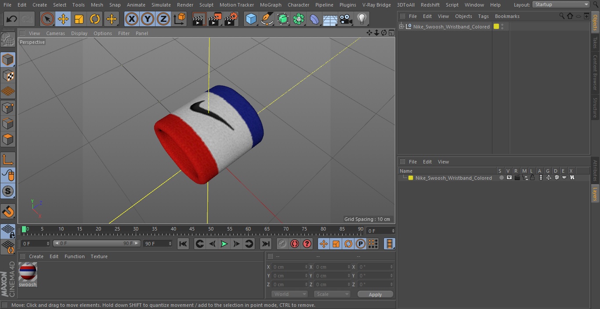This screenshot has height=309, width=600.
Task: Click the Undo arrow icon
Action: (12, 19)
